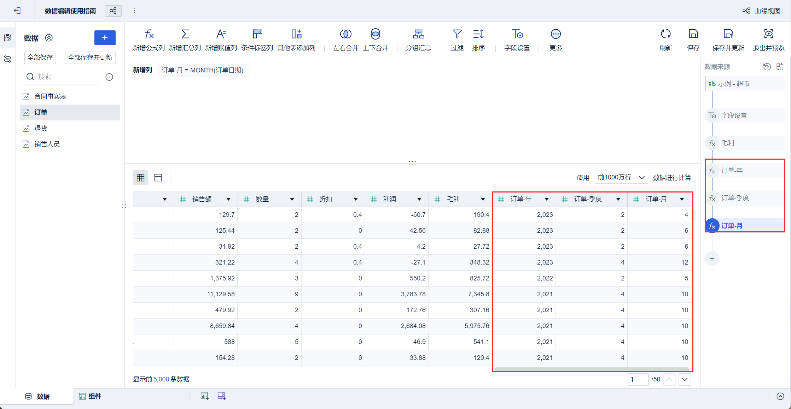The height and width of the screenshot is (409, 791).
Task: Click the 刷新 refresh icon
Action: pos(665,34)
